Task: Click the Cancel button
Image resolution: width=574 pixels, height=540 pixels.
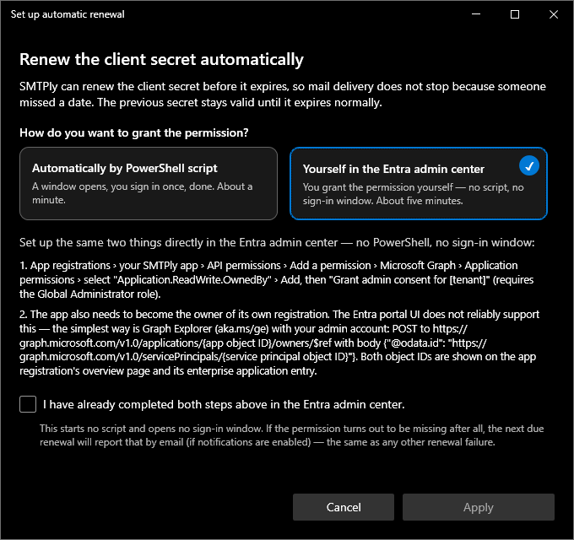Action: coord(344,507)
